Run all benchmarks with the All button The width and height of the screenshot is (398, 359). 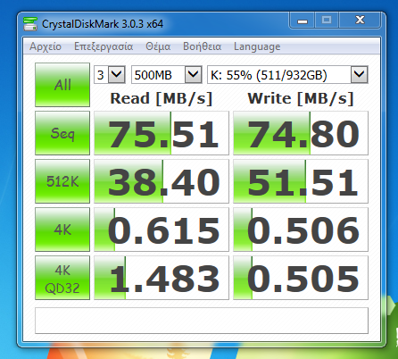[x=62, y=85]
